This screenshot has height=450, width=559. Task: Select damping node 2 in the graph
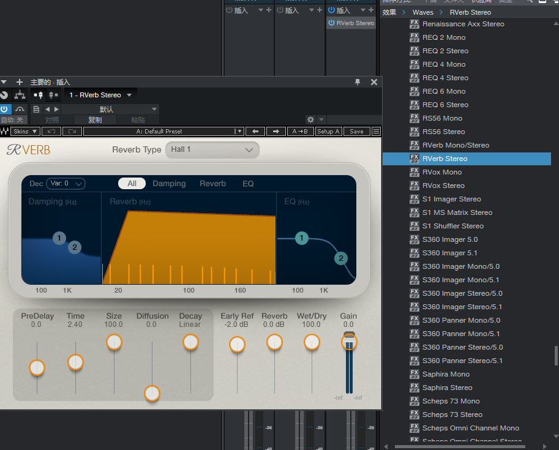75,247
